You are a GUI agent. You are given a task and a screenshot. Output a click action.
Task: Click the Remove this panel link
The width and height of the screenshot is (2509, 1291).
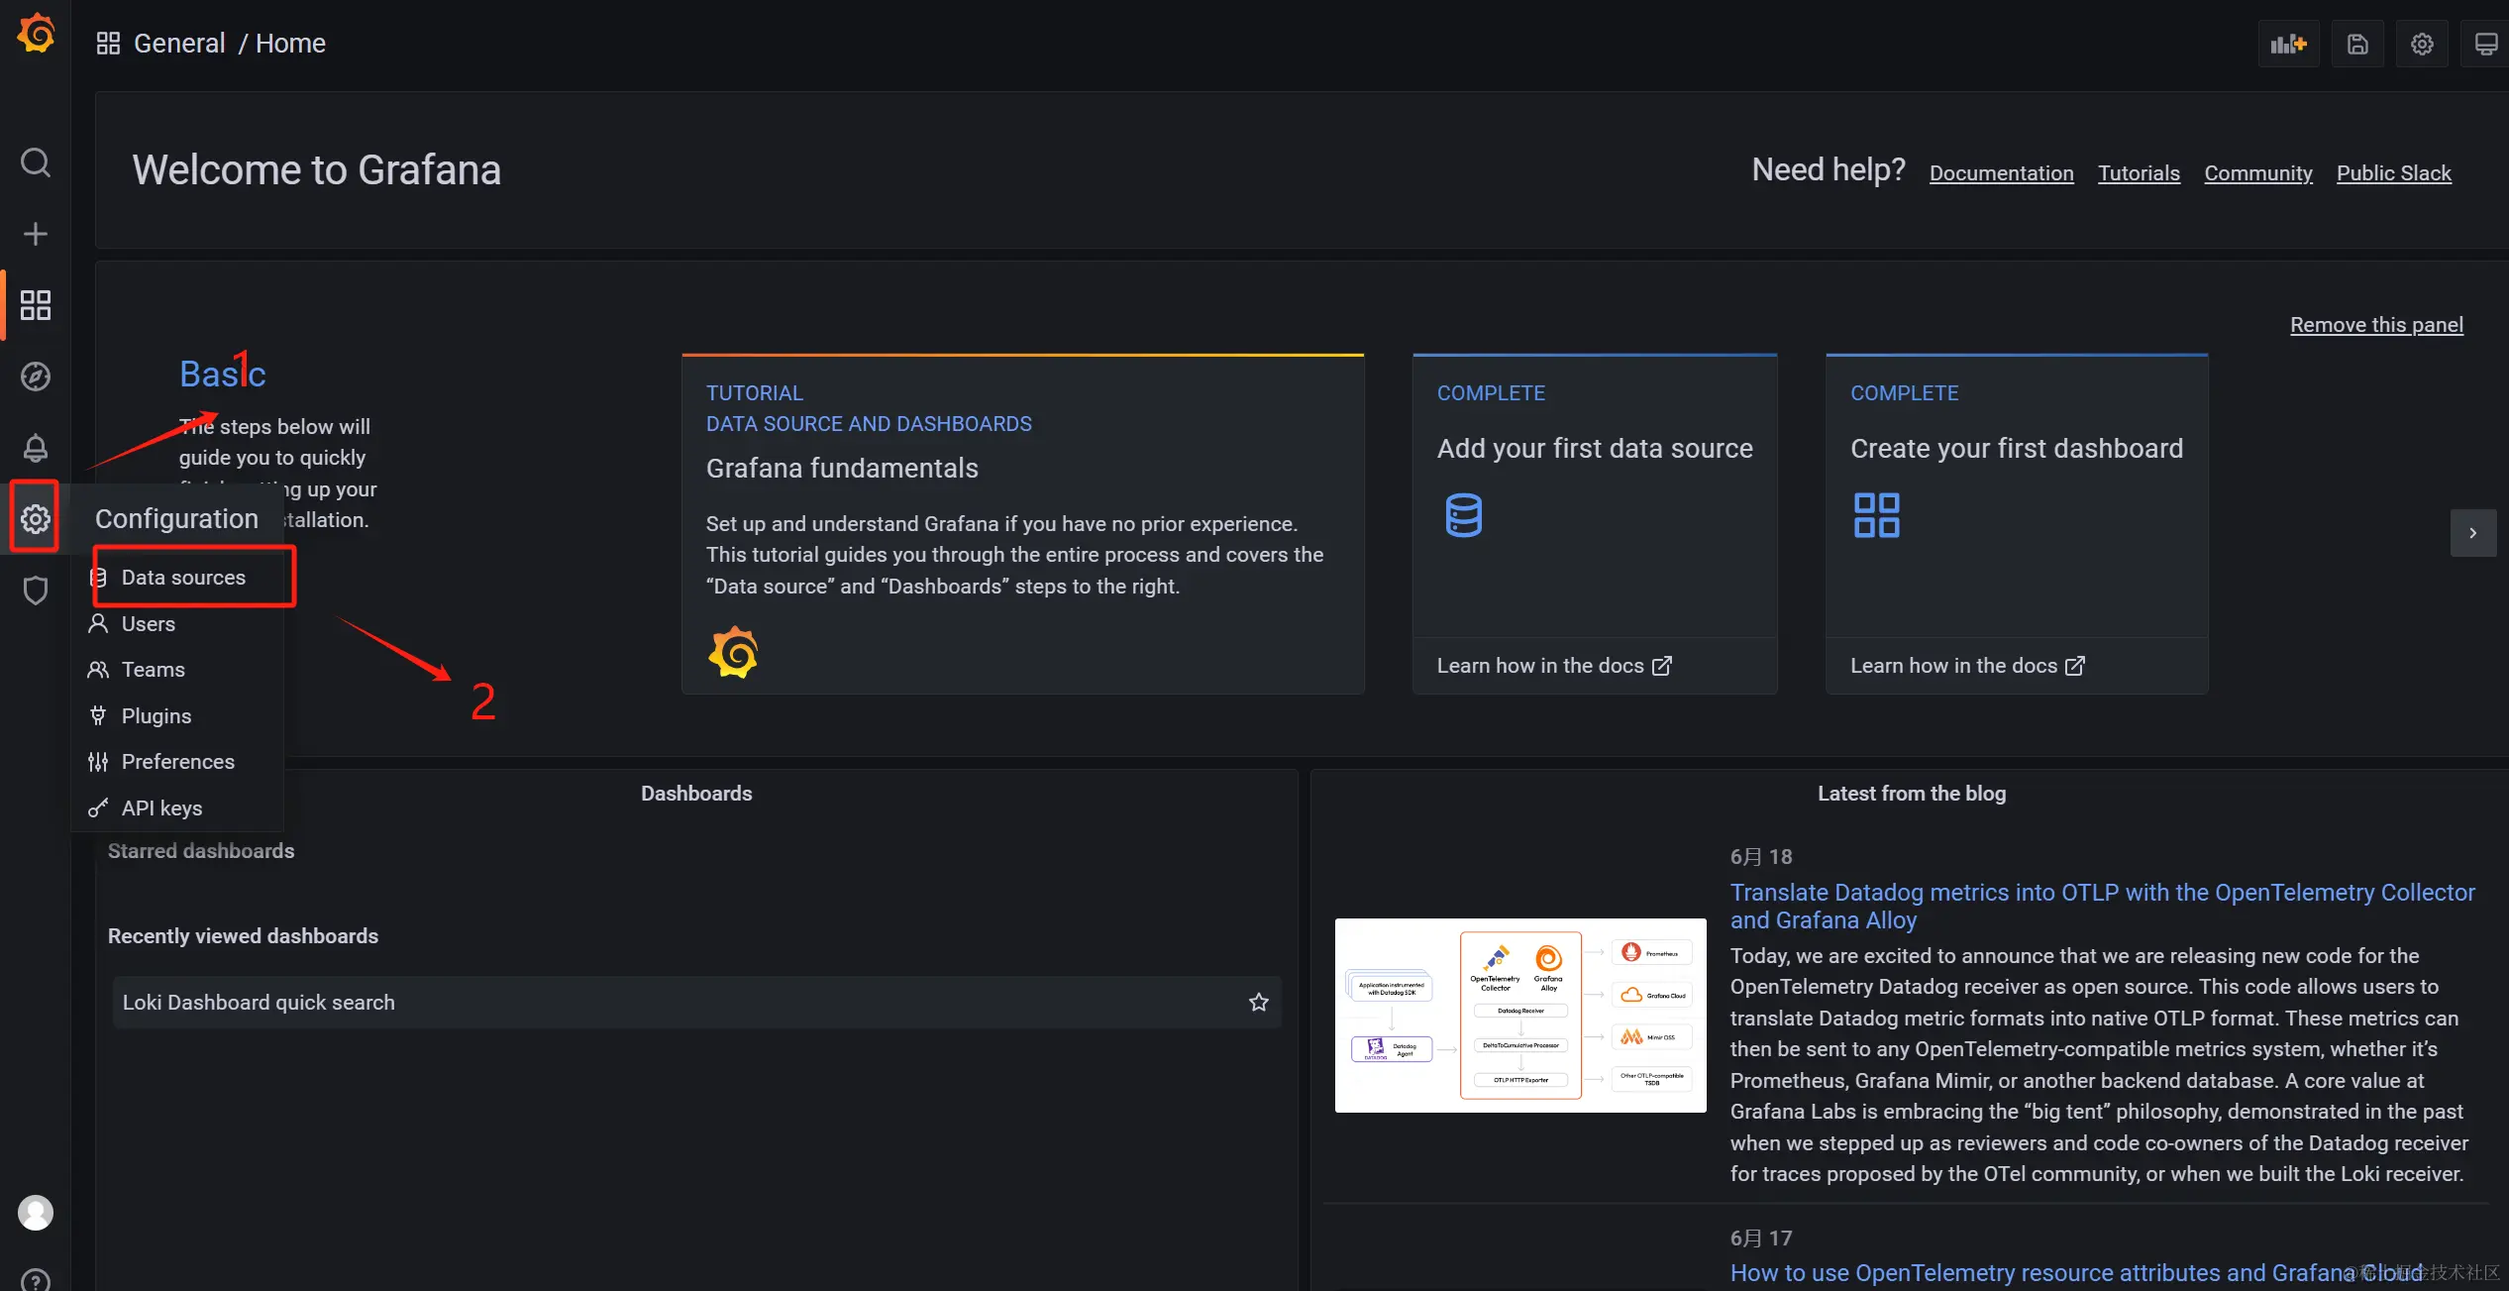(2375, 325)
